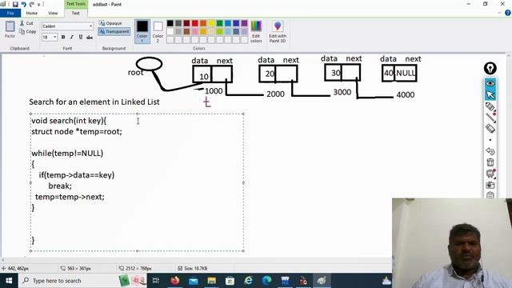Open Edit with Paint 3D
The width and height of the screenshot is (512, 288).
coord(278,31)
